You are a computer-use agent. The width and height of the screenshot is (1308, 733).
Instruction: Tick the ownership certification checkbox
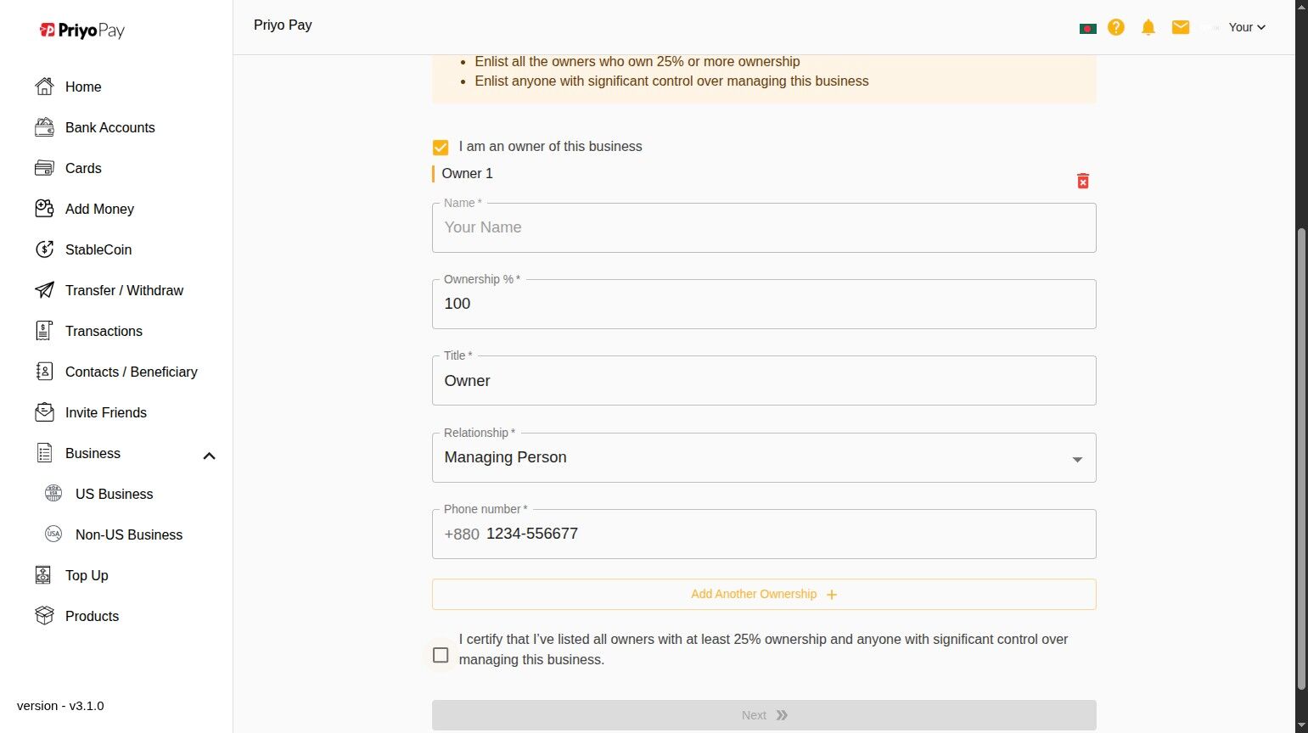coord(441,655)
